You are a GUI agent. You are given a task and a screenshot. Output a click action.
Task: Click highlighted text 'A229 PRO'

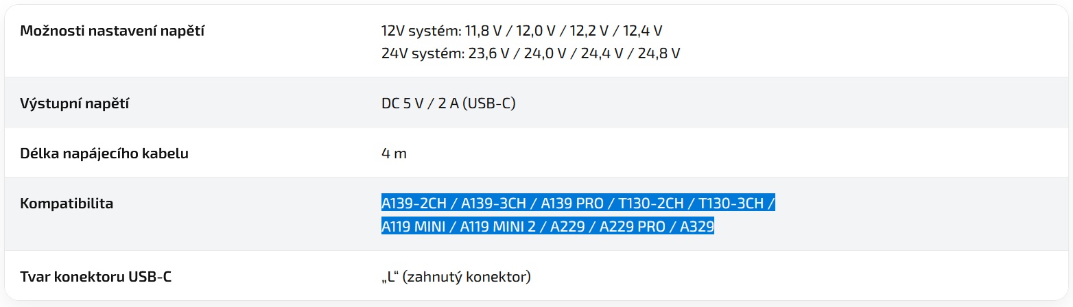pyautogui.click(x=633, y=227)
